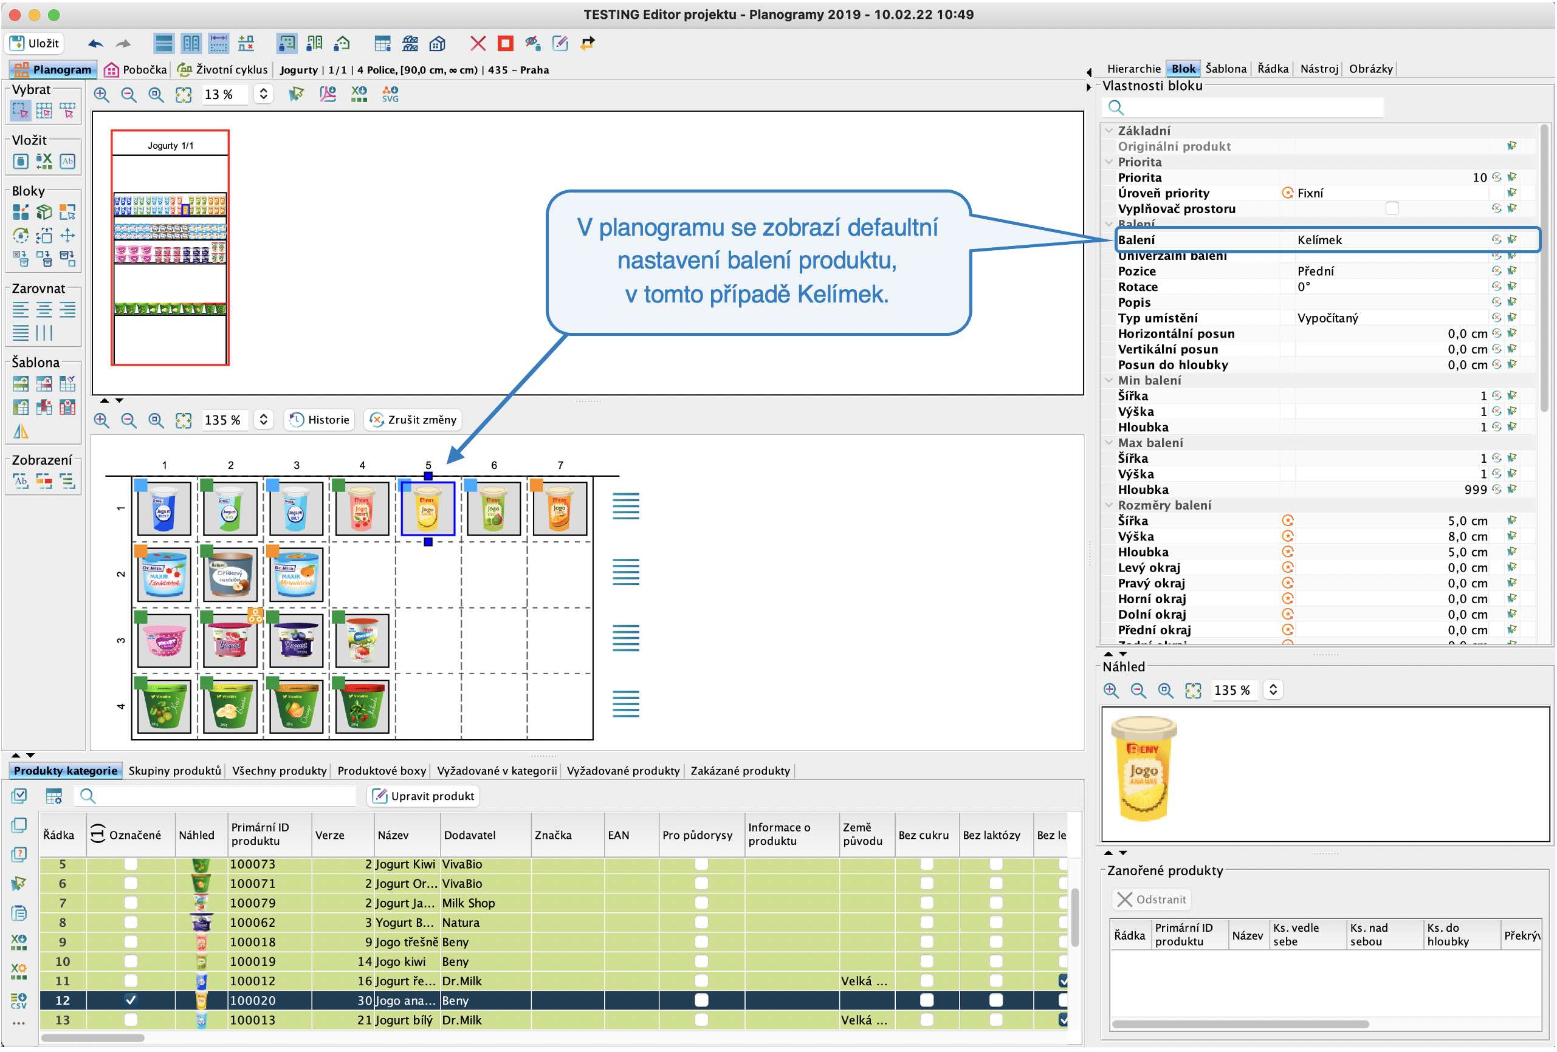Screen dimensions: 1557x1052
Task: Click the mirror flip icon under Šablona
Action: pyautogui.click(x=20, y=431)
